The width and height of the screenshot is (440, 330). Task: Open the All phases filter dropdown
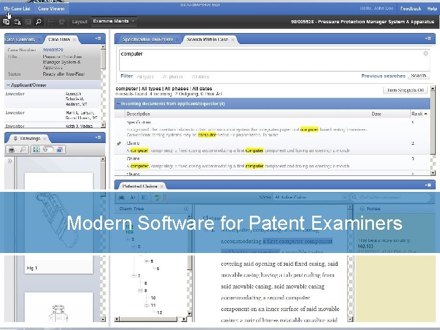tap(172, 76)
